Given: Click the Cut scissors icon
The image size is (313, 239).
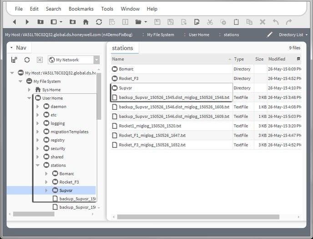Looking at the screenshot, I should tap(210, 22).
